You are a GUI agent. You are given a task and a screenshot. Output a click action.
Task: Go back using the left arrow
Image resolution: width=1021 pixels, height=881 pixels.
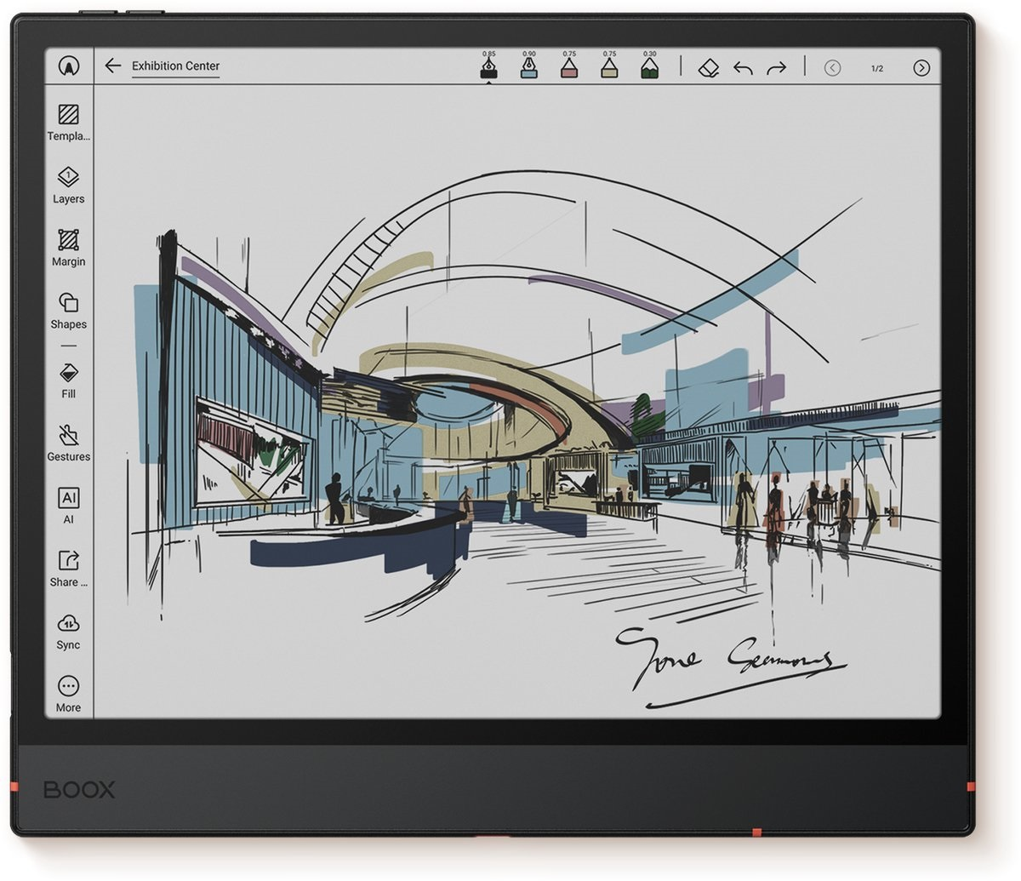coord(112,66)
